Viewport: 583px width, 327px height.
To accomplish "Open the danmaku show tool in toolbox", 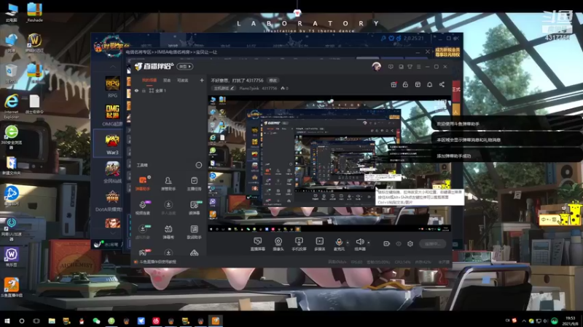I will [168, 232].
